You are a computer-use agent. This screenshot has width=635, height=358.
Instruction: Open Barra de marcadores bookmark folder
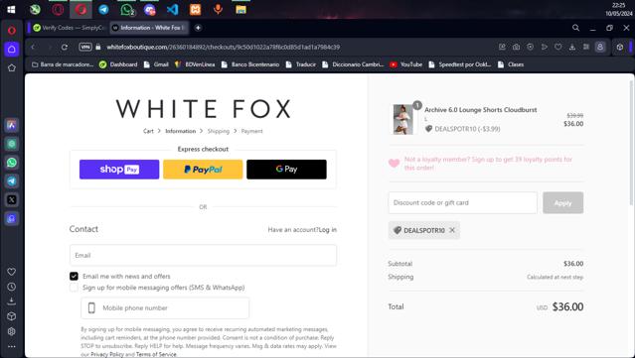coord(63,64)
